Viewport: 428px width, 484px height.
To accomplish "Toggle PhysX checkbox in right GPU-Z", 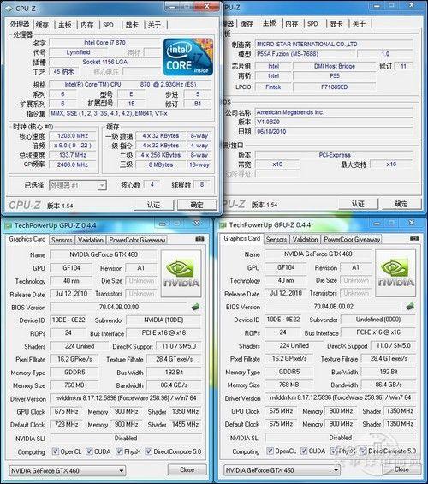I will pos(334,451).
